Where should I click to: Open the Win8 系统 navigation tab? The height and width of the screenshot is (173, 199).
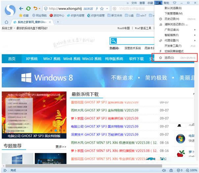click(72, 59)
